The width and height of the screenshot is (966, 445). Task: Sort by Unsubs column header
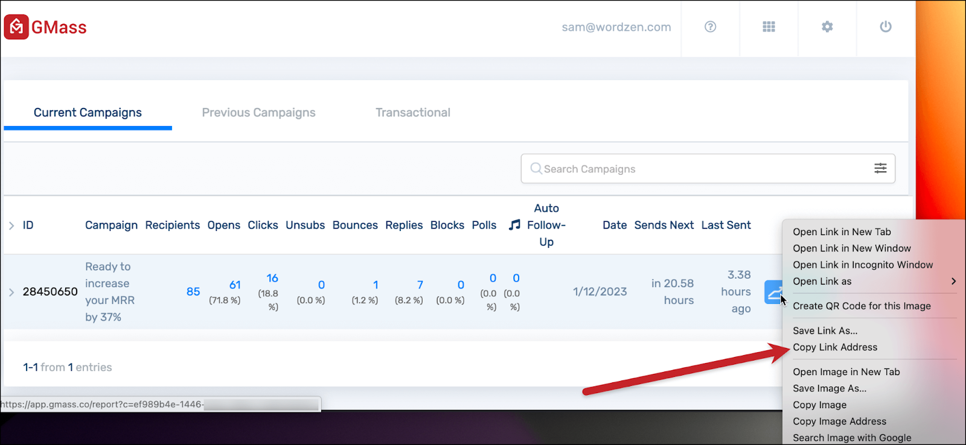click(305, 225)
